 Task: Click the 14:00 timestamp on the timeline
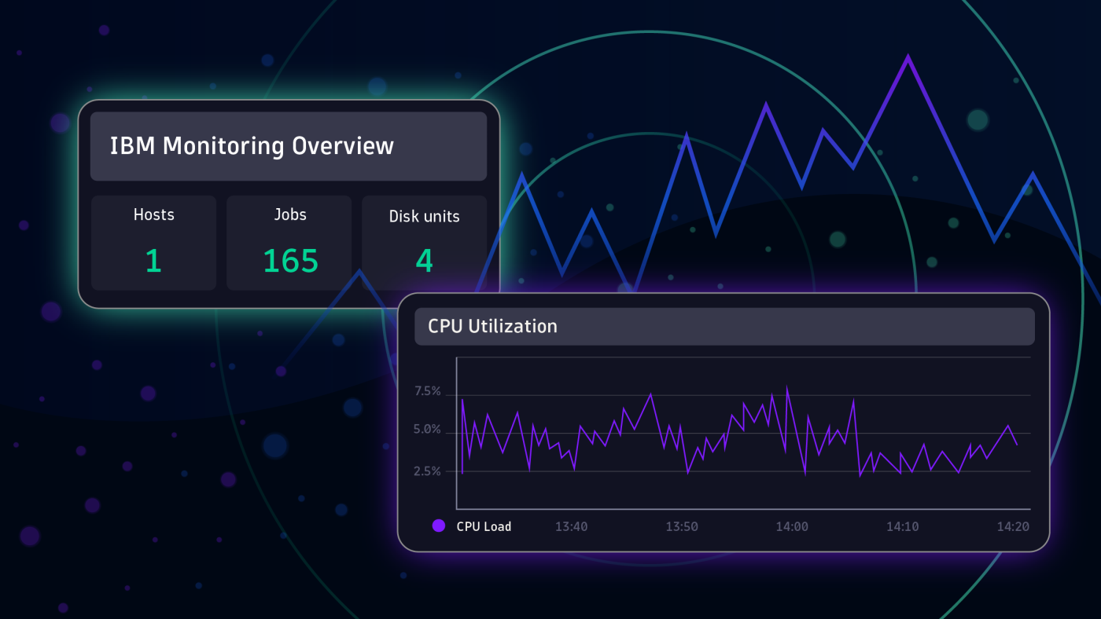(x=792, y=526)
